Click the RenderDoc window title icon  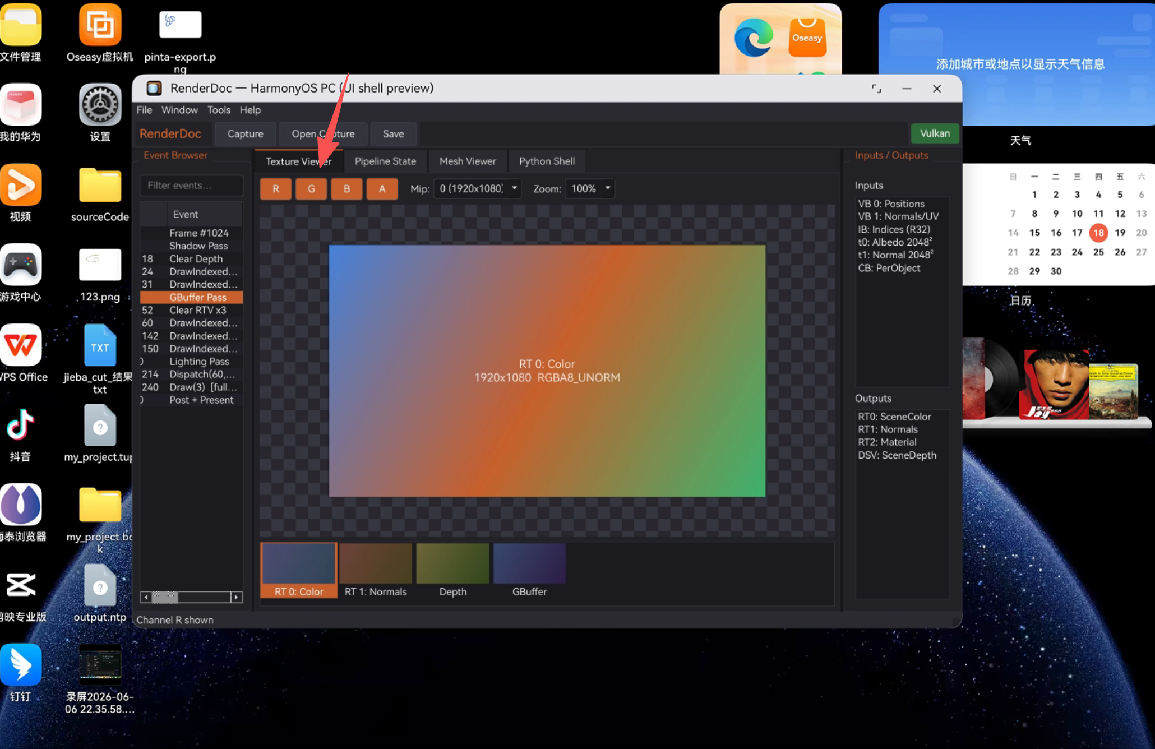click(154, 88)
